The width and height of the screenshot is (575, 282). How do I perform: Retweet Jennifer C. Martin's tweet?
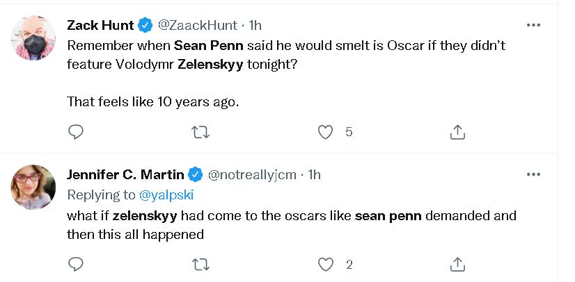point(200,264)
